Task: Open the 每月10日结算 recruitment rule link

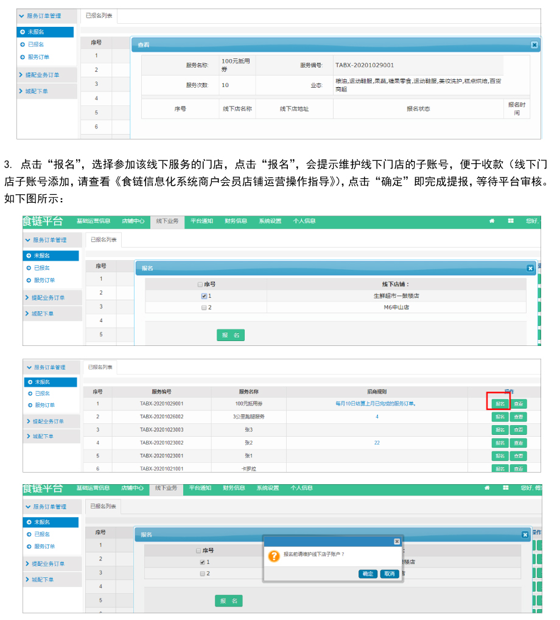Action: pyautogui.click(x=376, y=403)
